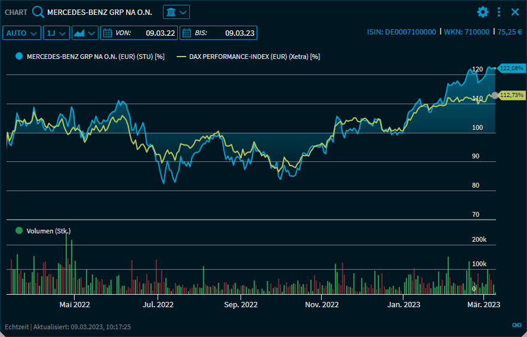The height and width of the screenshot is (337, 527).
Task: Close the chart window
Action: click(x=516, y=12)
